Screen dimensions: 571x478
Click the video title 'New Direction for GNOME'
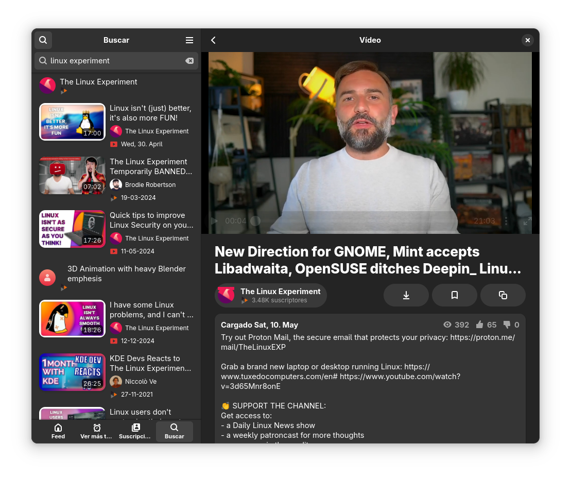click(368, 260)
